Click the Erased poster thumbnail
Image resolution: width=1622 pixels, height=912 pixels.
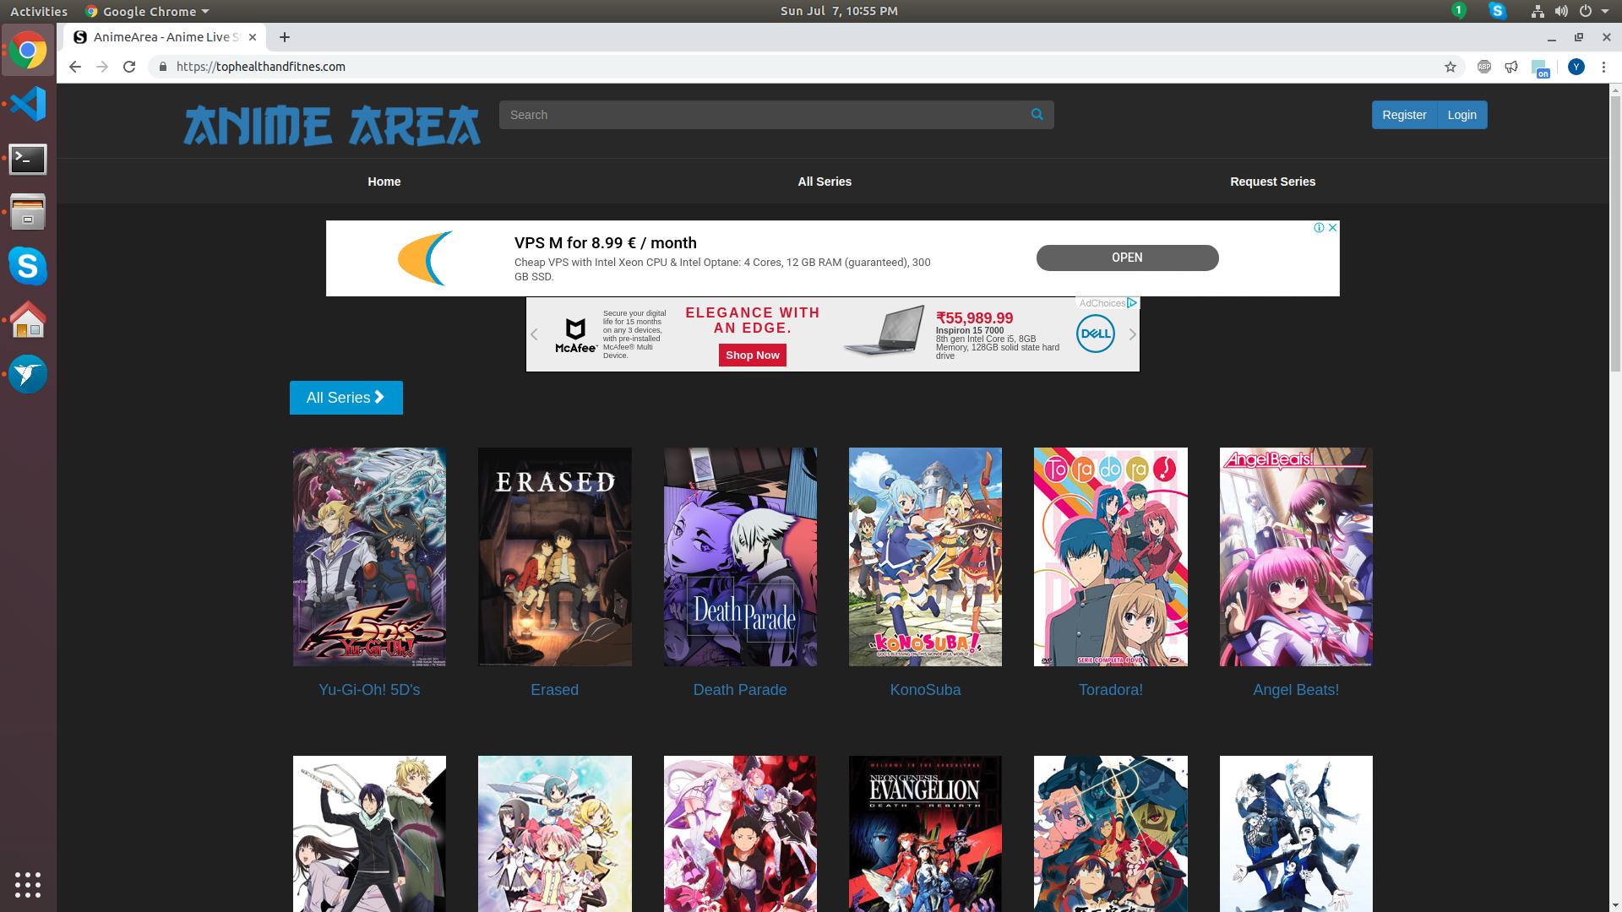554,557
